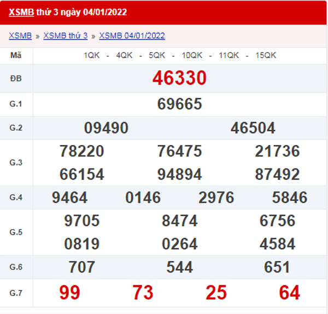Click second prize number 46504
The width and height of the screenshot is (328, 314).
tap(253, 128)
